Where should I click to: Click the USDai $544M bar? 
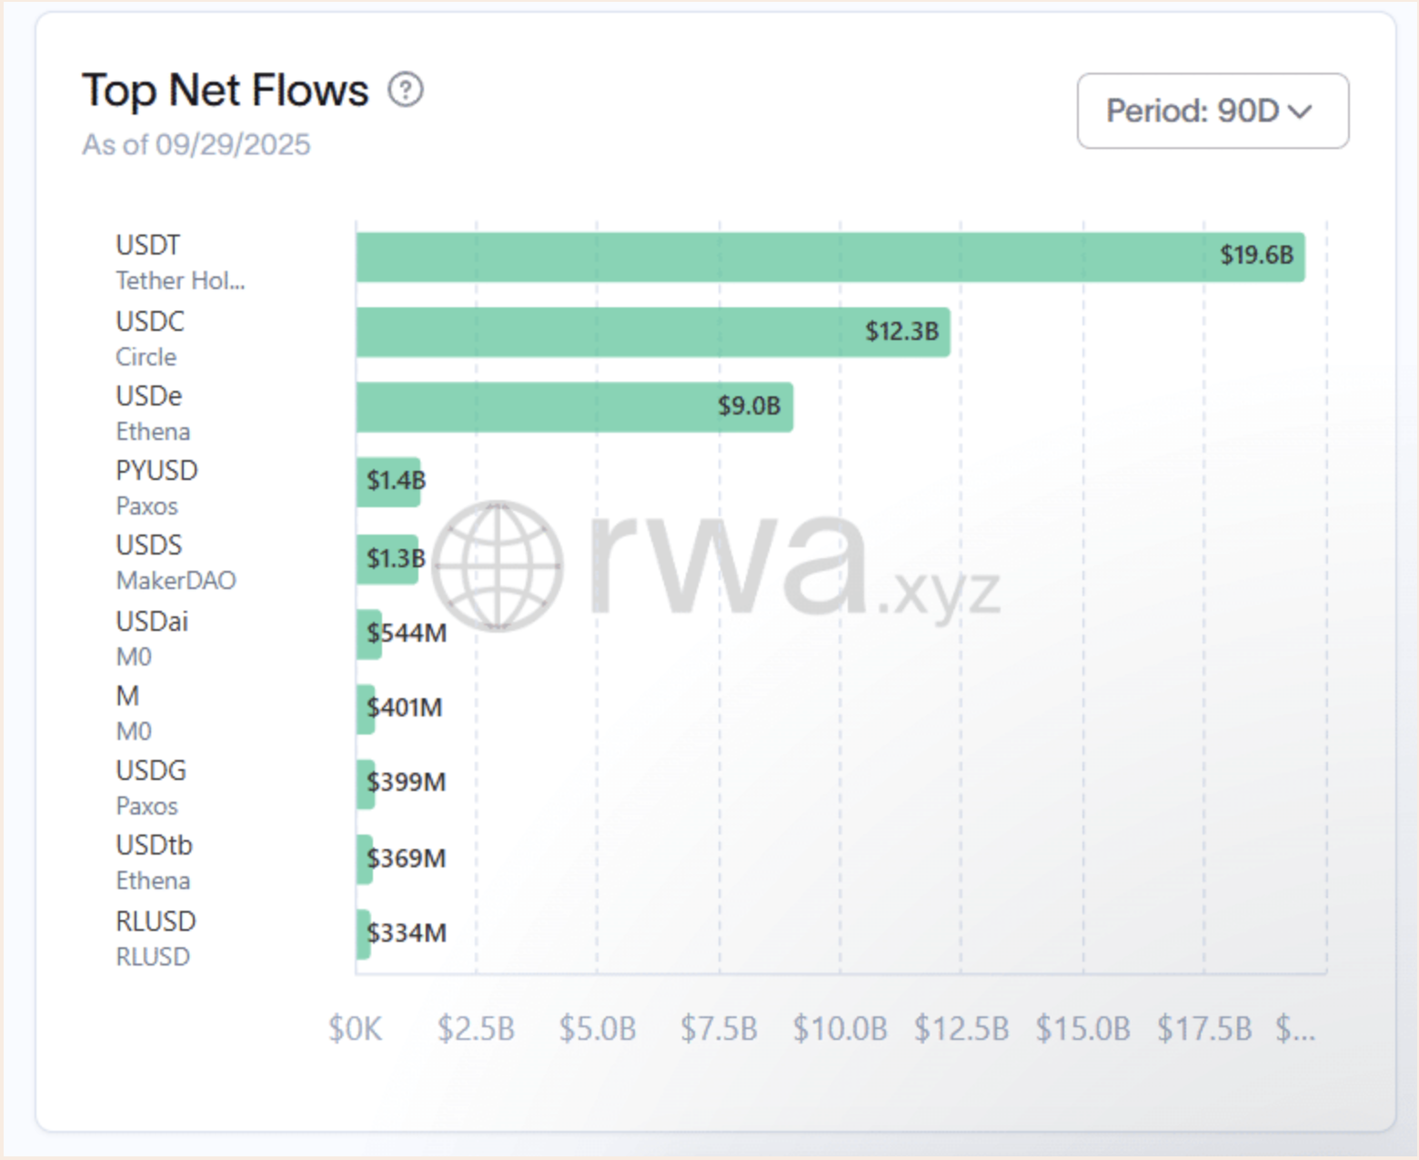point(369,634)
